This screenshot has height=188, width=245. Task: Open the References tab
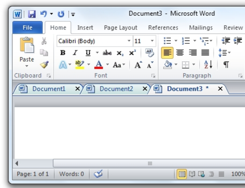[x=163, y=28]
